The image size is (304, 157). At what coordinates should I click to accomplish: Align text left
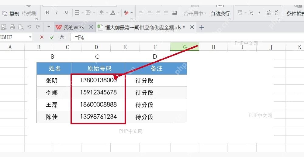pos(141,13)
